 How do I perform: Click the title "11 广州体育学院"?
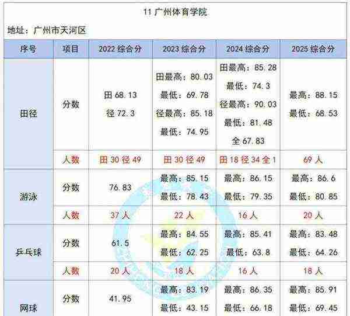click(175, 12)
